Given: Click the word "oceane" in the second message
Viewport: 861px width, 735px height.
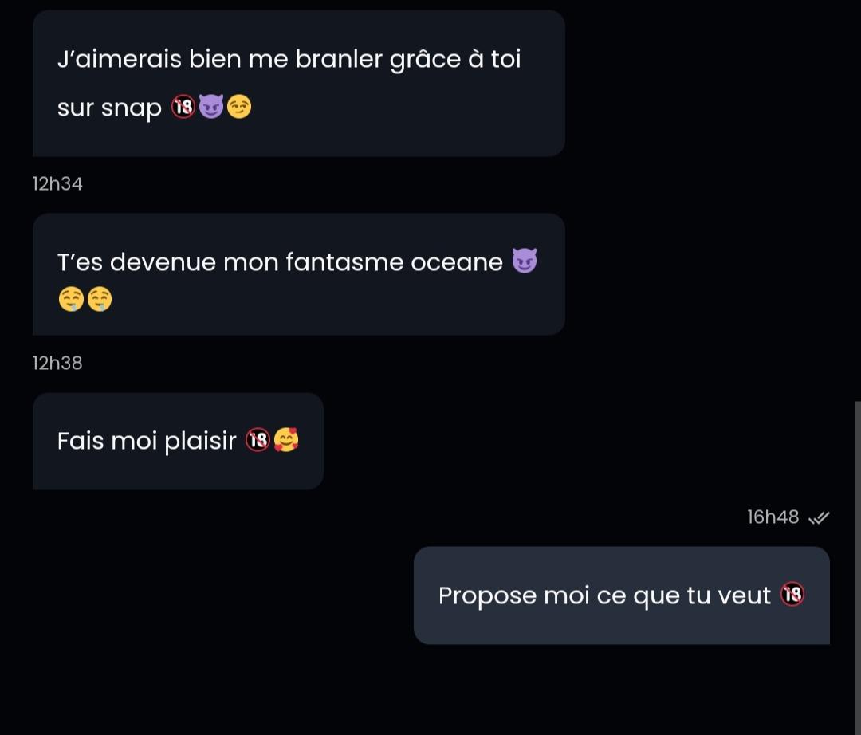Looking at the screenshot, I should point(457,262).
